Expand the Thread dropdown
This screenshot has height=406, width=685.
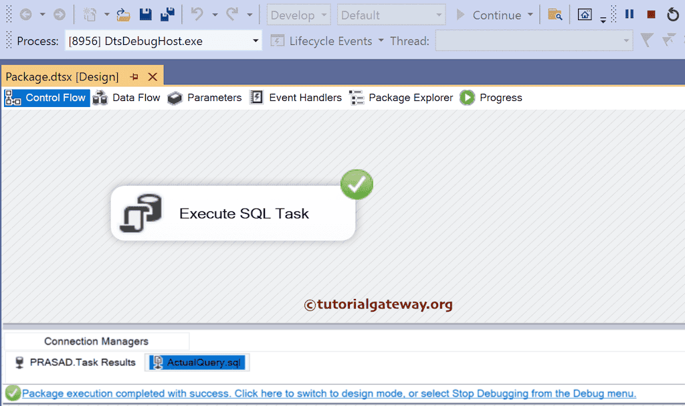(x=627, y=41)
